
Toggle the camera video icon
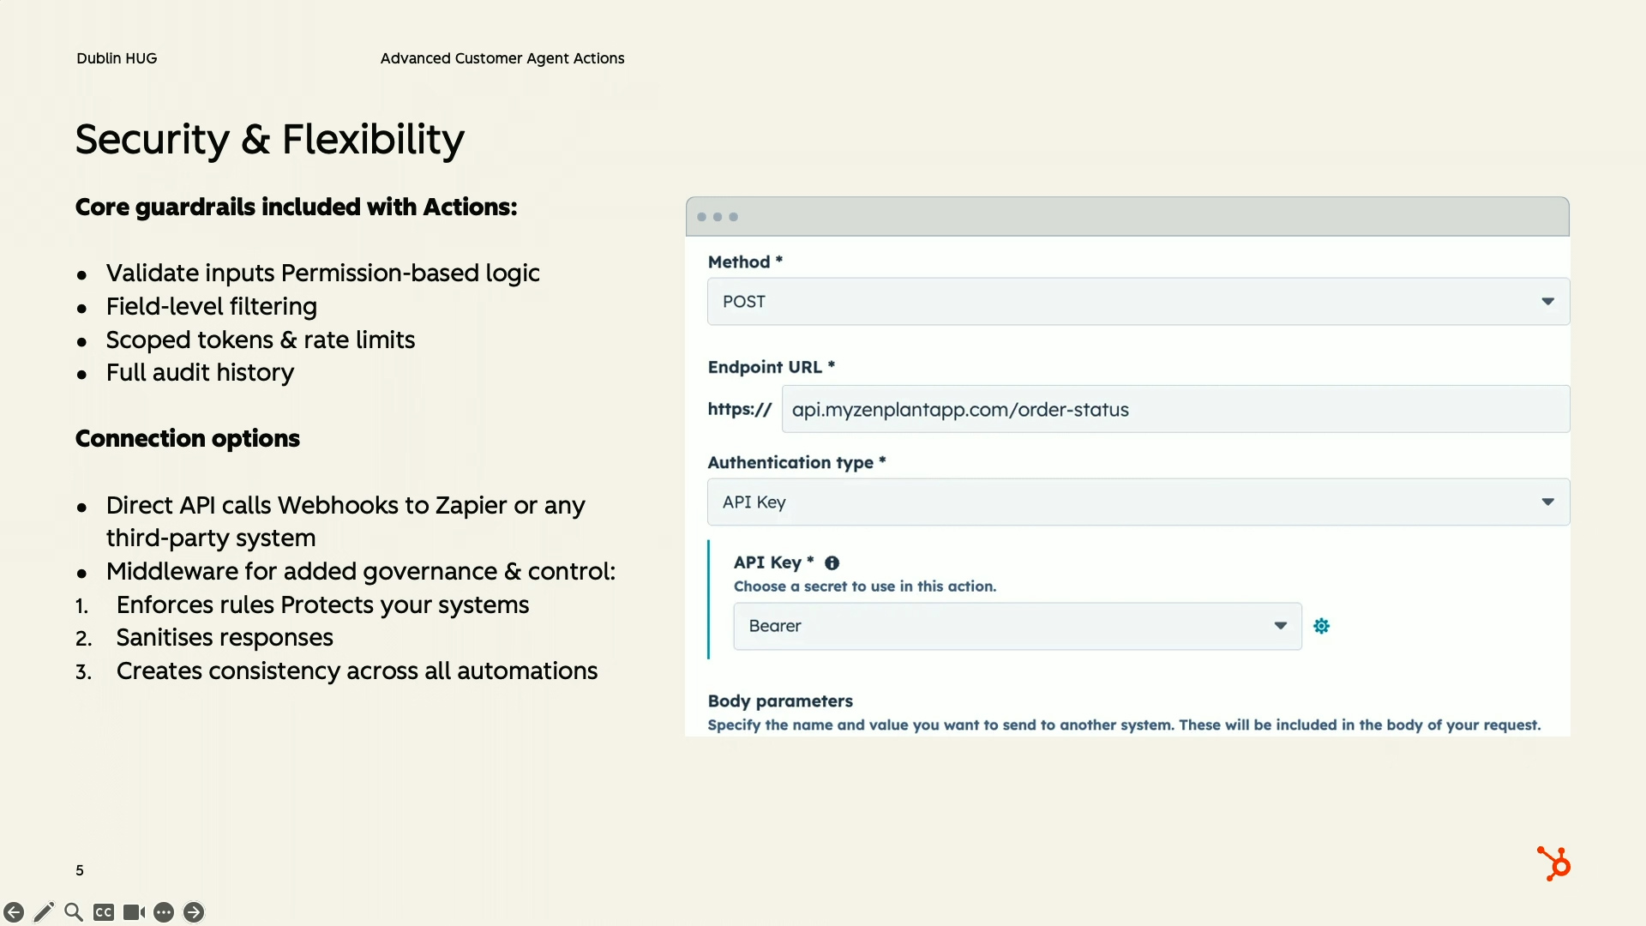134,912
